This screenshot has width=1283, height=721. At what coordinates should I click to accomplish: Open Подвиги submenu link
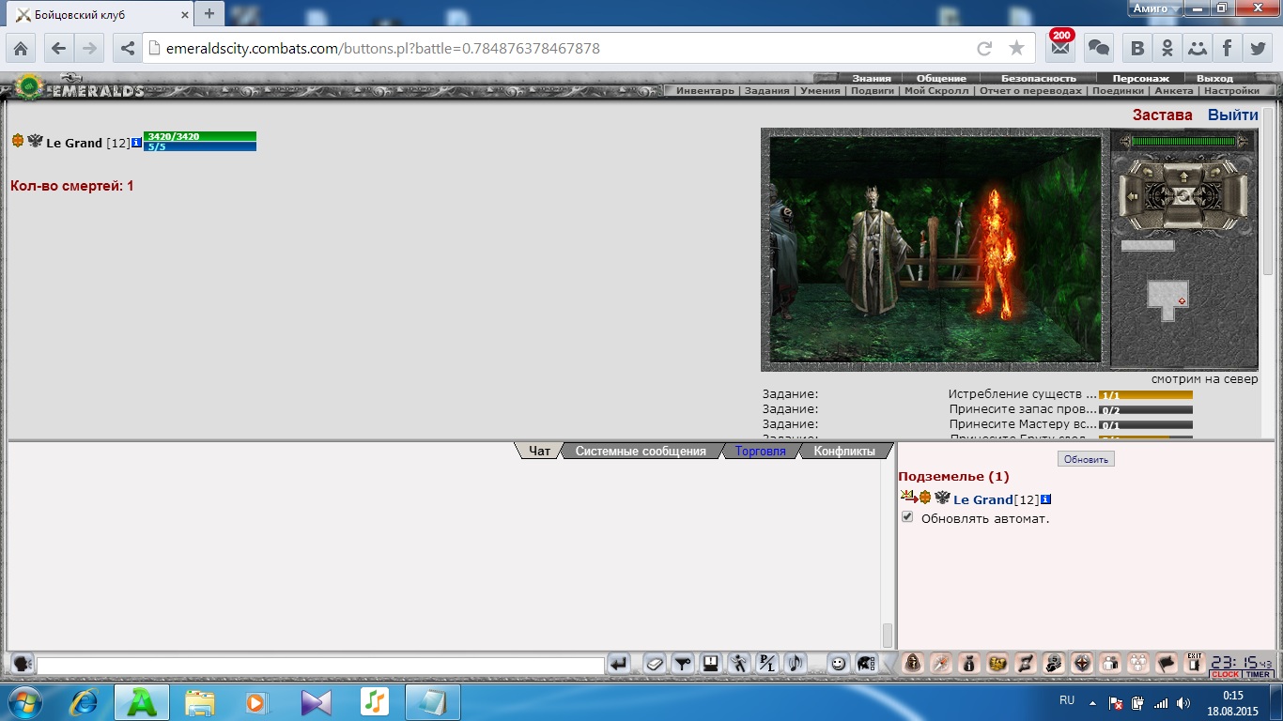(873, 91)
